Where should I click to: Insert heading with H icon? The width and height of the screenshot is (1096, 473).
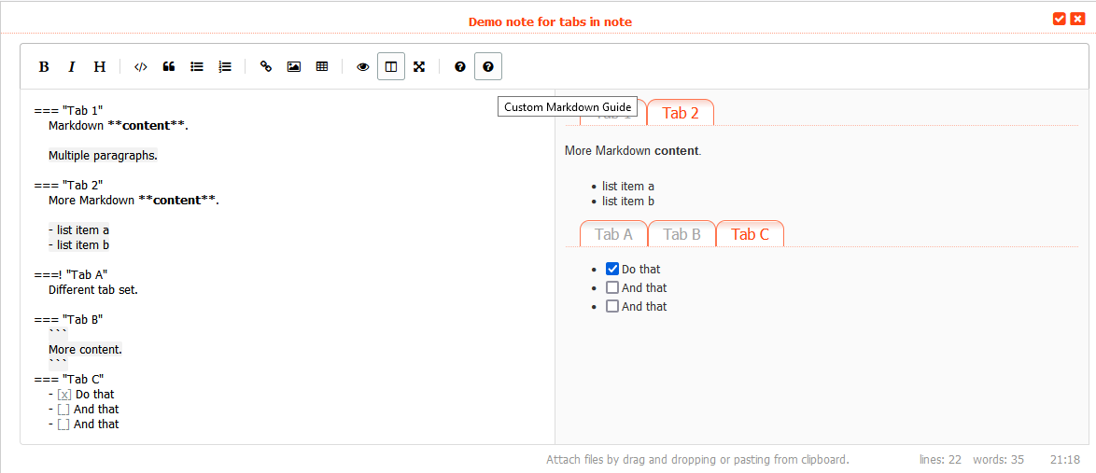[100, 66]
